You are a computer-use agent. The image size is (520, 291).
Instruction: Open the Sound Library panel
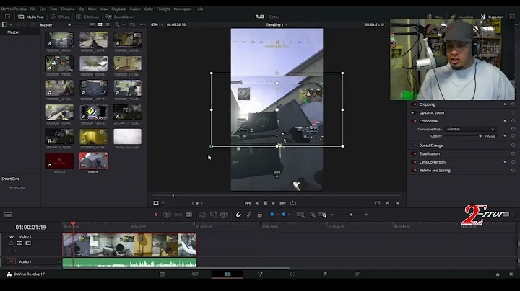(121, 17)
